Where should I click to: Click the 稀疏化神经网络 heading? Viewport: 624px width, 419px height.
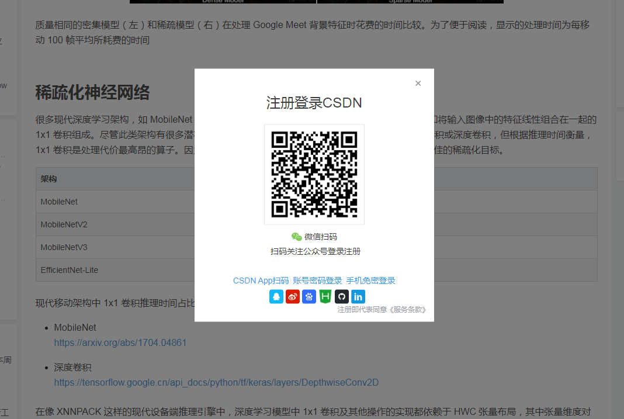92,92
